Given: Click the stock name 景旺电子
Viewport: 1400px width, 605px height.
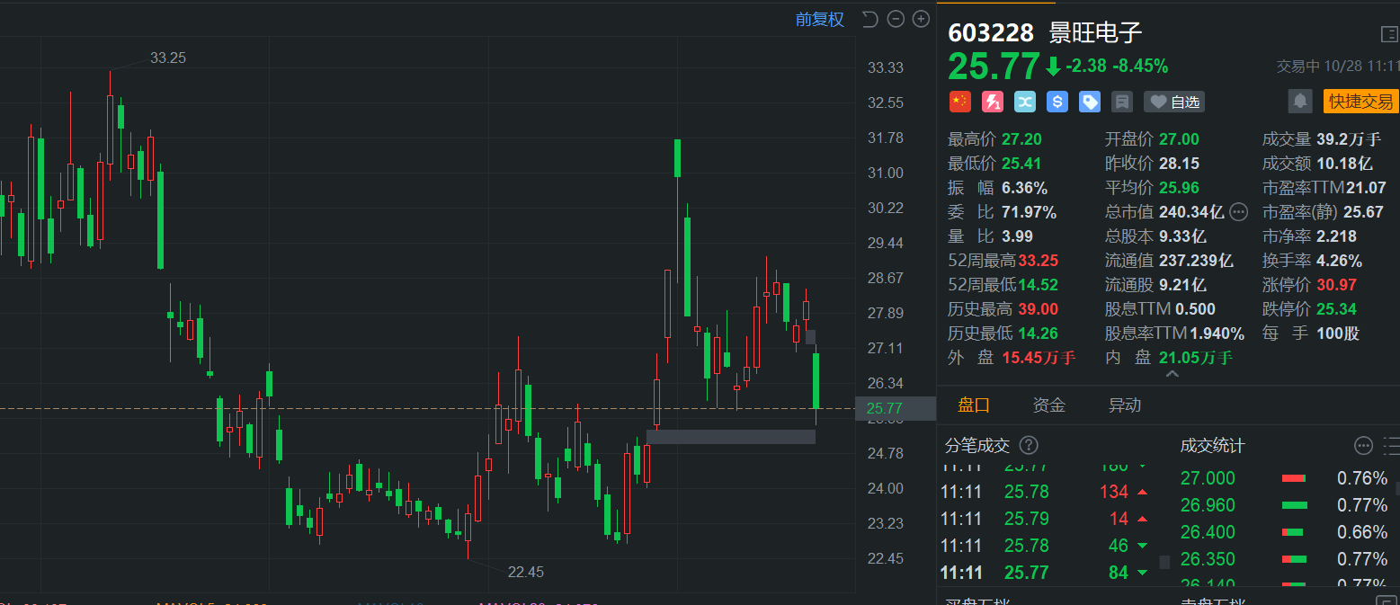Looking at the screenshot, I should tap(1095, 33).
